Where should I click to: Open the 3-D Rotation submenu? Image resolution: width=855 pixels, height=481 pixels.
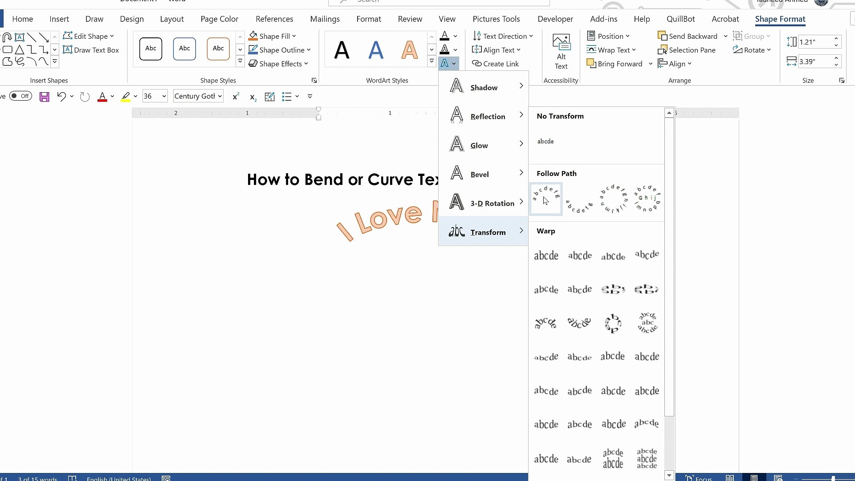pos(484,202)
